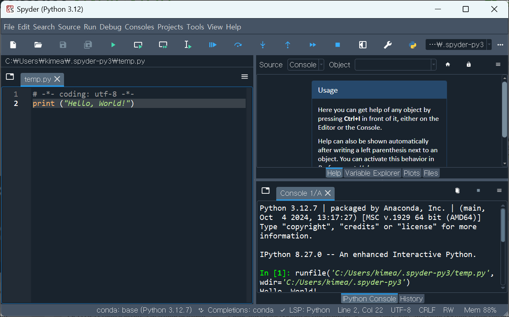Close the temp.py tab
This screenshot has height=317, width=509.
tap(57, 79)
